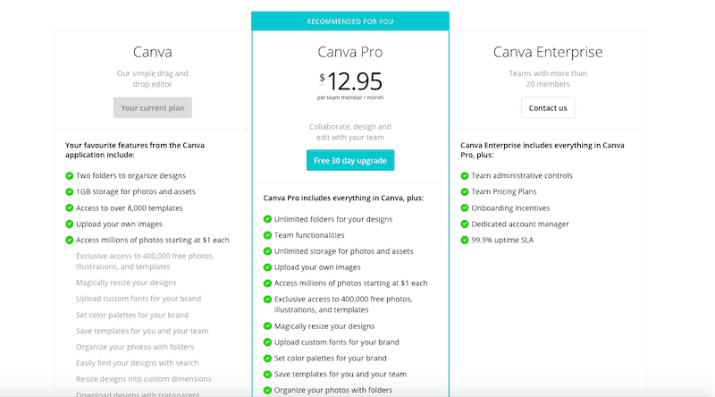Click the Canva free plan title
Viewport: 715px width, 397px height.
(152, 52)
